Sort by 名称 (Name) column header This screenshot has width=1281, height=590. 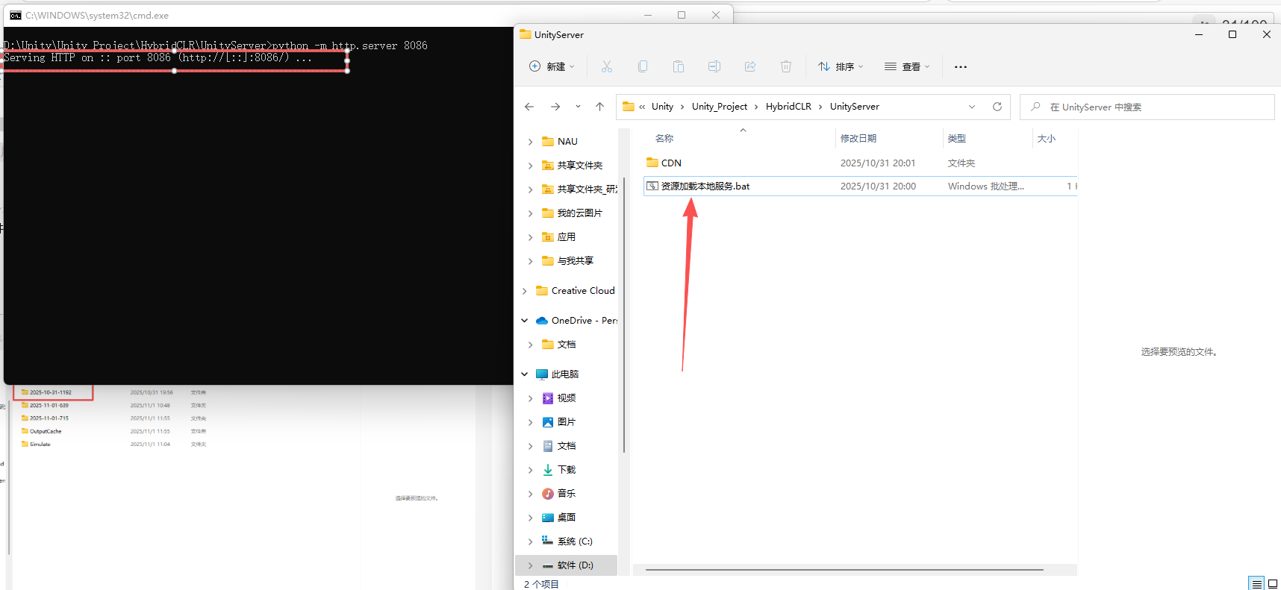pyautogui.click(x=664, y=139)
